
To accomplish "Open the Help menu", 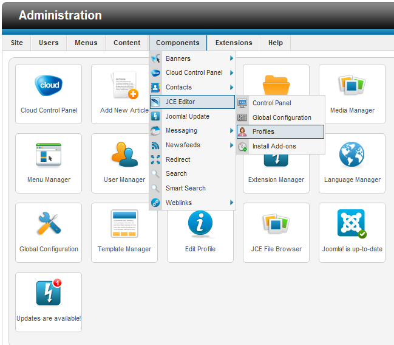I will pyautogui.click(x=276, y=43).
